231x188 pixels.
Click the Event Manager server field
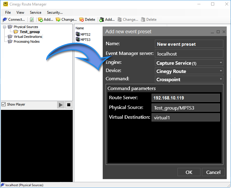[x=189, y=53]
